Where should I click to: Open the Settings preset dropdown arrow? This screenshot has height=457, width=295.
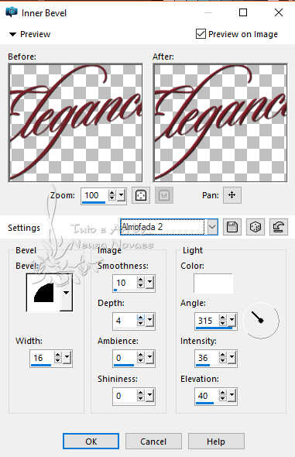click(x=213, y=227)
